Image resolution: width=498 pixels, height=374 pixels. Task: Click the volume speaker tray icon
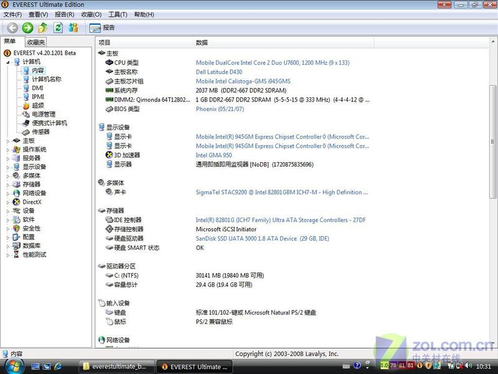[469, 366]
